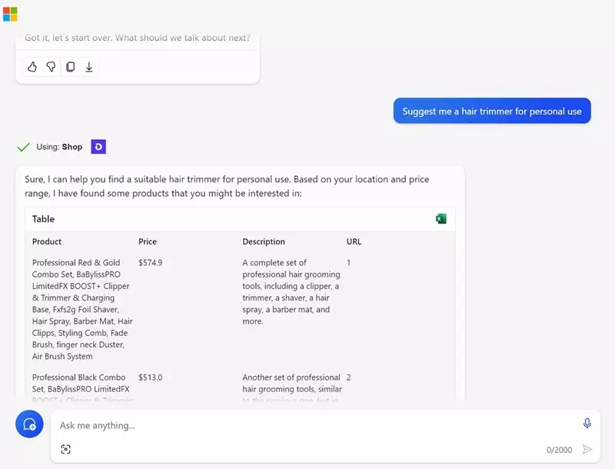Open URL link 2 for the Black Combo set
Screen dimensions: 615x469
click(x=349, y=378)
